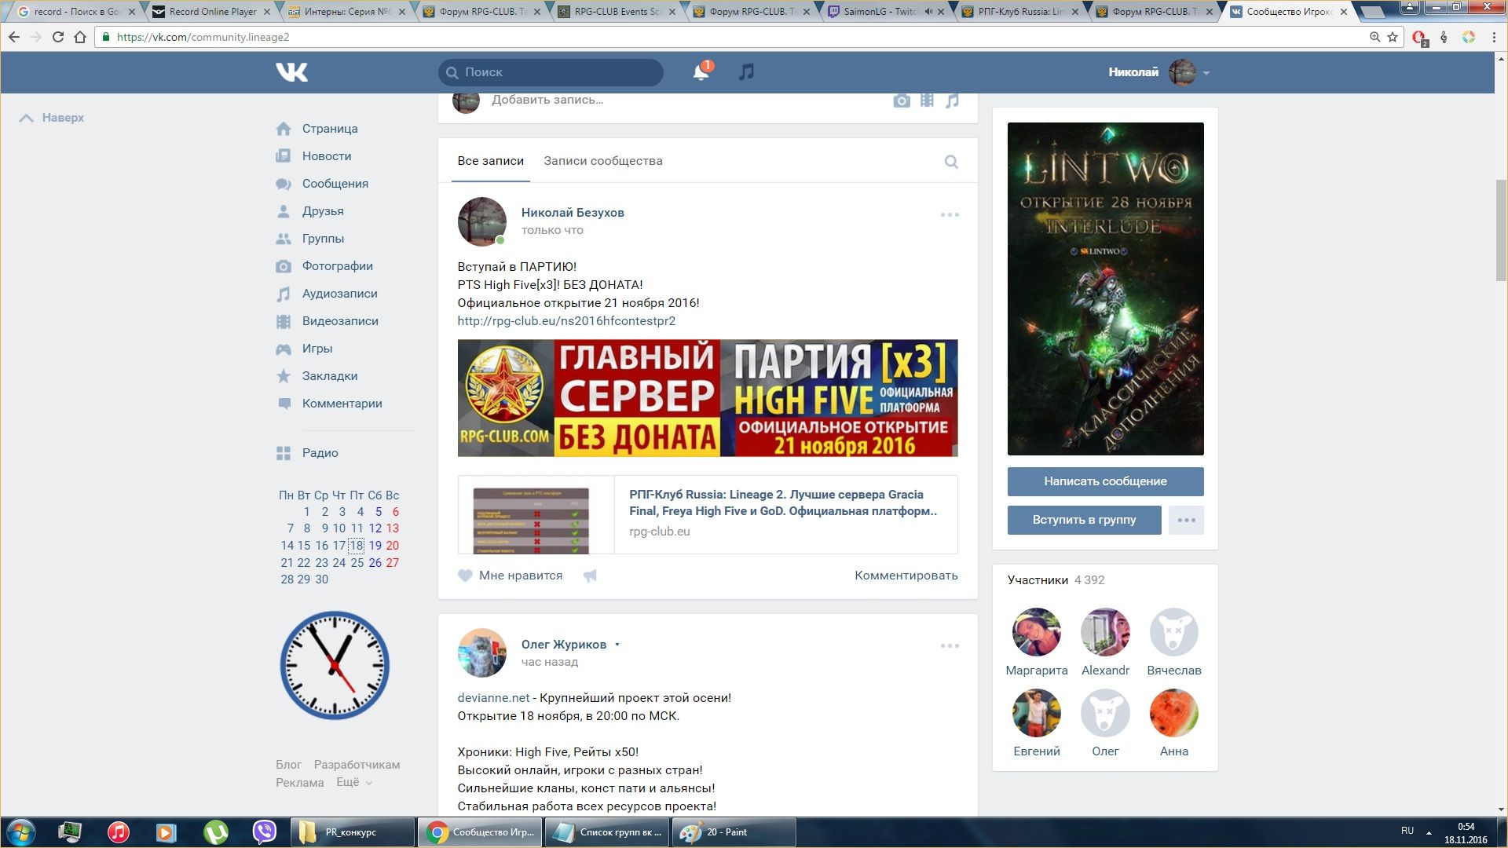
Task: Click the browser vertical scrollbar thumb
Action: (x=1501, y=229)
